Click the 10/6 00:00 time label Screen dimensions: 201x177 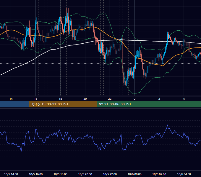(x=134, y=174)
